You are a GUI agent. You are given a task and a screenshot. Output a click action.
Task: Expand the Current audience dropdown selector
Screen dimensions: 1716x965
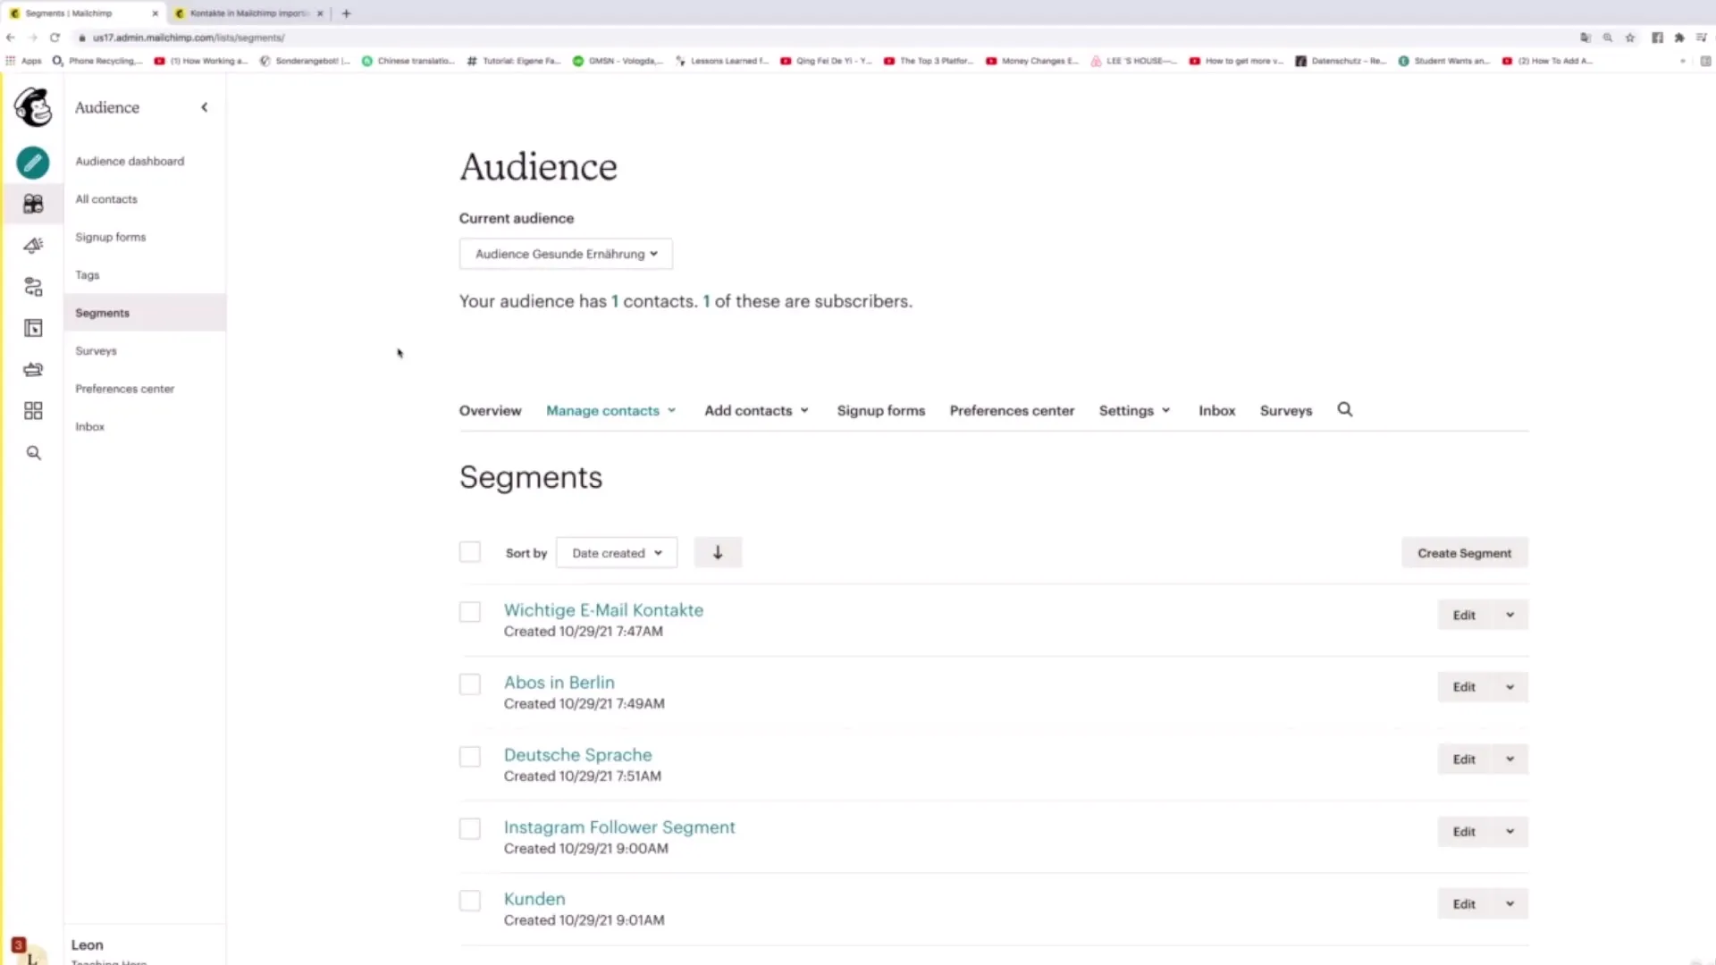[565, 254]
